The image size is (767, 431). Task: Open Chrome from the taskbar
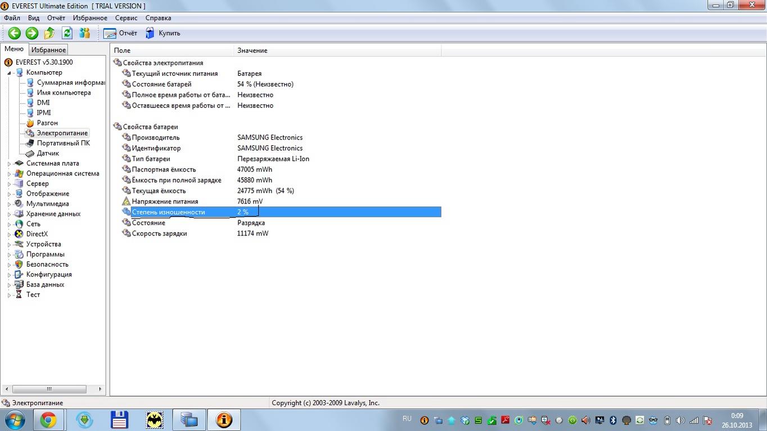click(48, 420)
